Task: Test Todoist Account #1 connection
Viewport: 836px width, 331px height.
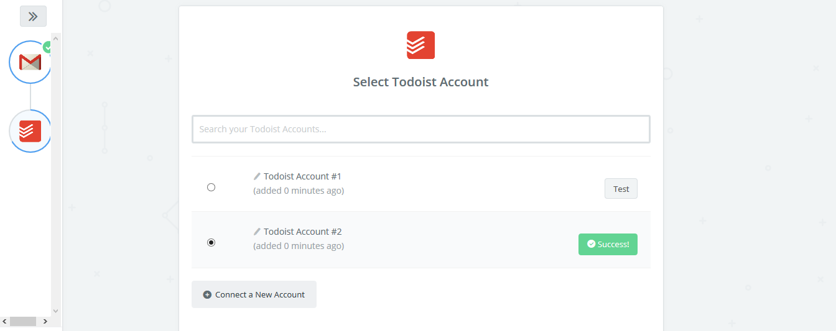Action: (x=621, y=189)
